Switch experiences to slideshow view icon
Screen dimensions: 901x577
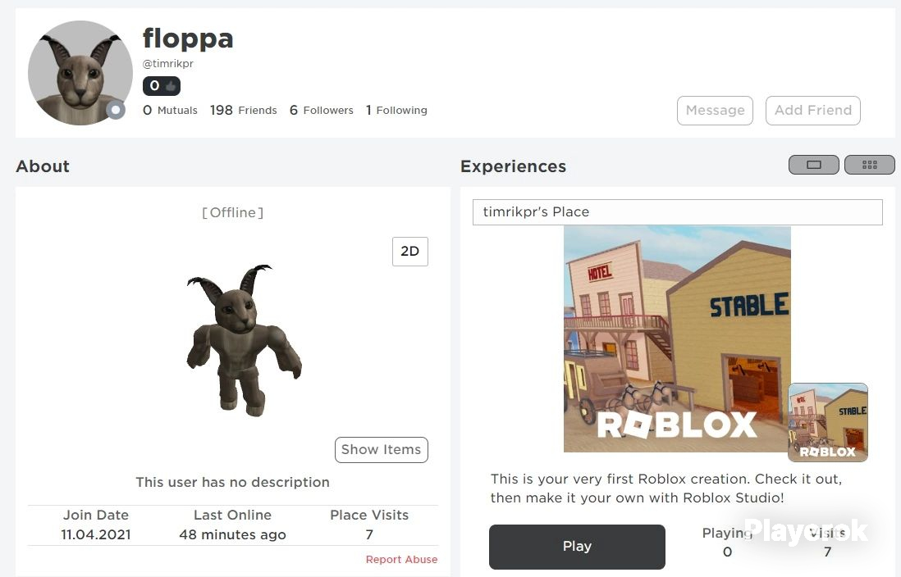pos(814,165)
